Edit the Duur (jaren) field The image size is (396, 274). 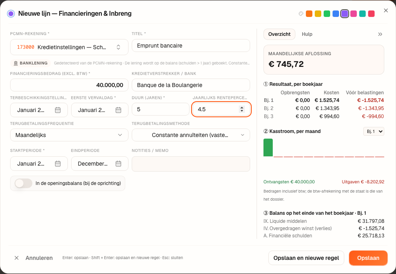tap(160, 109)
